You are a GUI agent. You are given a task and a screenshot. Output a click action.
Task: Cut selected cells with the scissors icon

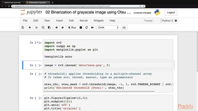[37, 27]
